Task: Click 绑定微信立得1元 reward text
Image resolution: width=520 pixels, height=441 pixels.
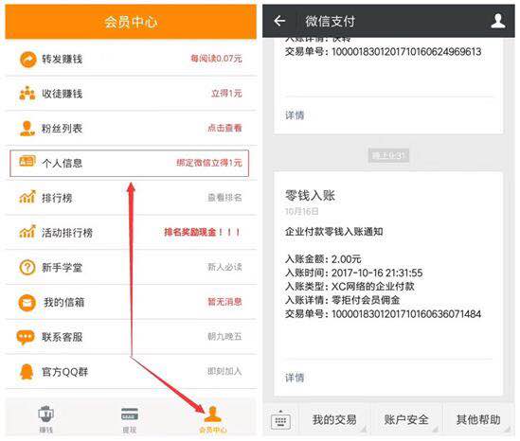Action: tap(209, 163)
